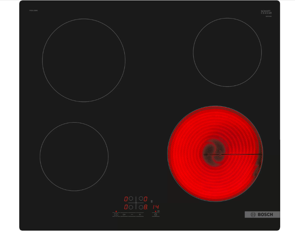Tap the child lock key icon

[124, 214]
